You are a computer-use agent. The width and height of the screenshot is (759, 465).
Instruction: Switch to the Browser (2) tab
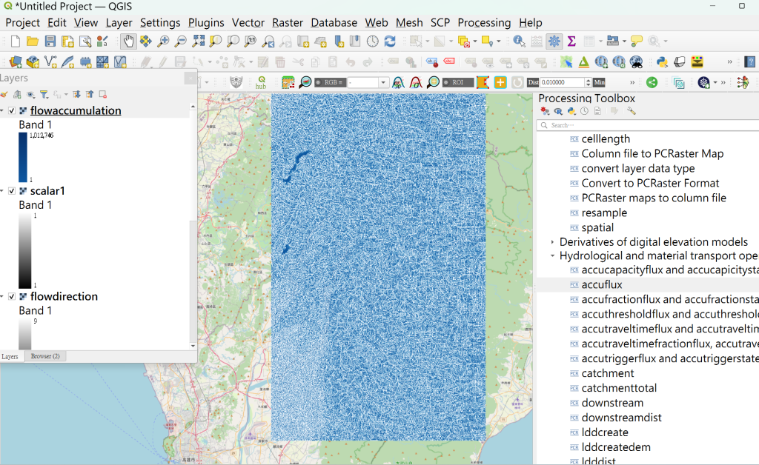(45, 356)
